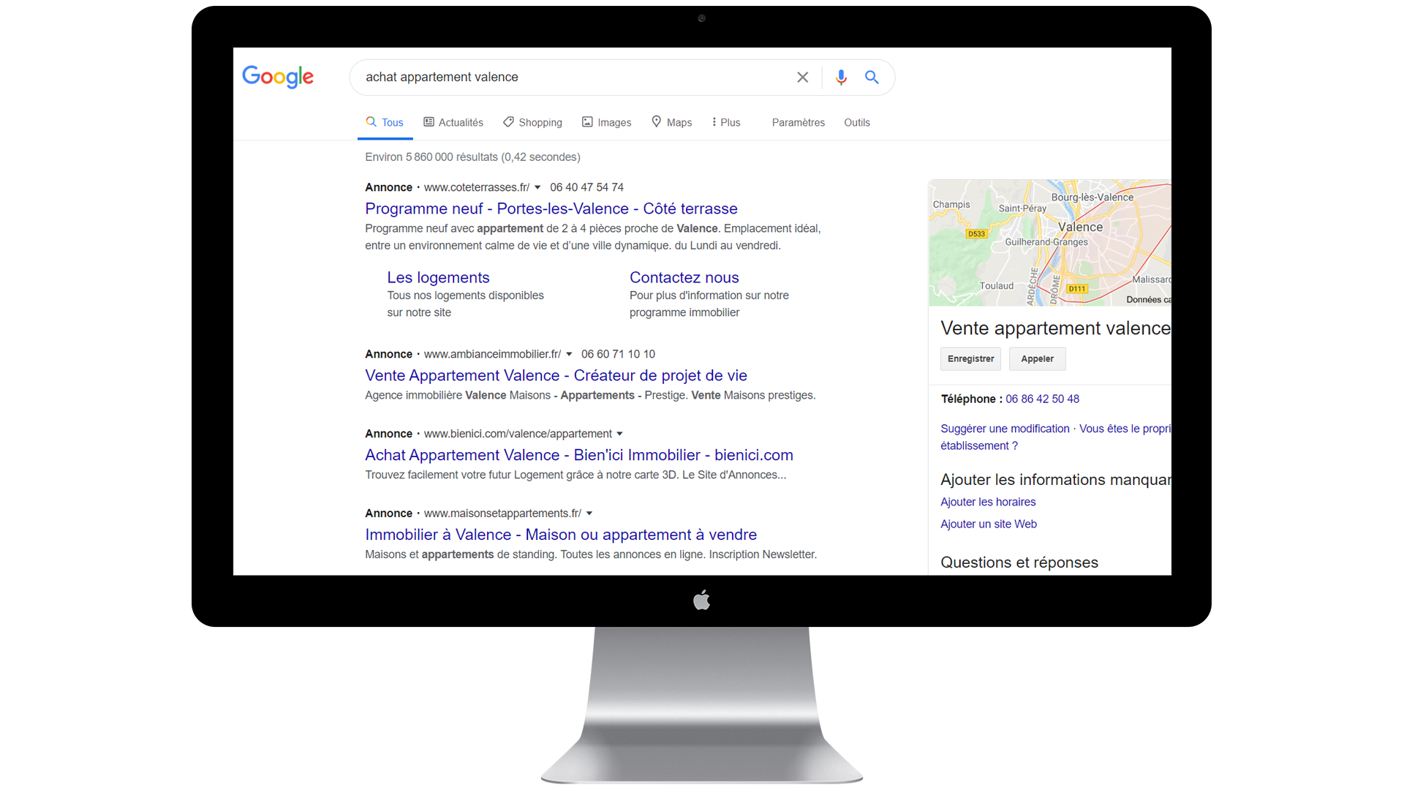
Task: Go to the Maps tab
Action: (x=671, y=122)
